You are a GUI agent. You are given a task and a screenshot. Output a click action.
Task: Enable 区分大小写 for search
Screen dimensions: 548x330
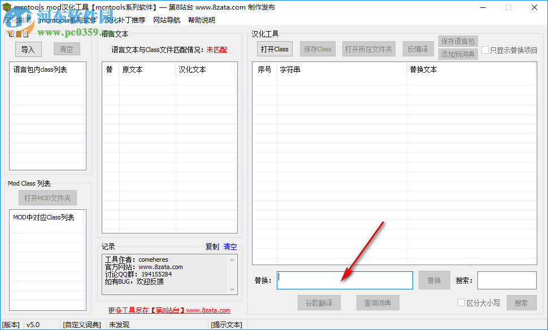(x=461, y=302)
